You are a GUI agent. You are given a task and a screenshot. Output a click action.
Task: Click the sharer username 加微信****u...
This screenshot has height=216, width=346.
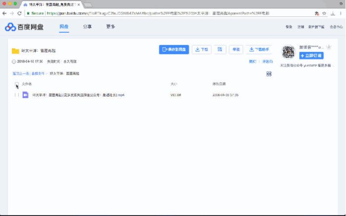[x=311, y=47]
